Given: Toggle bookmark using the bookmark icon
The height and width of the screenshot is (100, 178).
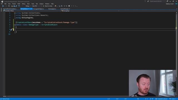Looking at the screenshot, I should coord(69,6).
